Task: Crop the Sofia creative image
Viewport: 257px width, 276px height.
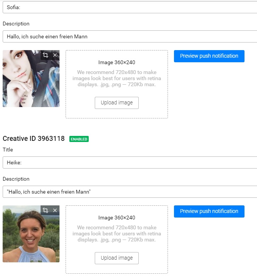Action: [x=45, y=55]
